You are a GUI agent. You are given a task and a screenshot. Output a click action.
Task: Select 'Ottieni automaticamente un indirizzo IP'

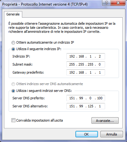point(13,43)
